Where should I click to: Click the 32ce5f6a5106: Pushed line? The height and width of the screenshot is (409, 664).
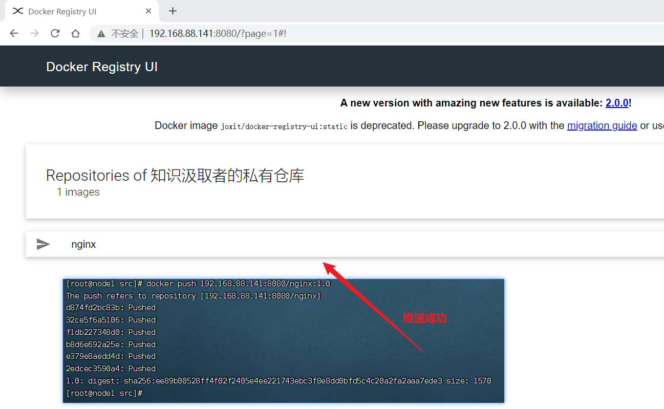pyautogui.click(x=111, y=320)
